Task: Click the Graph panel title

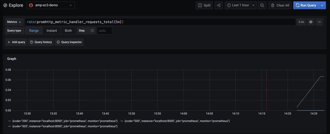Action: coord(12,59)
